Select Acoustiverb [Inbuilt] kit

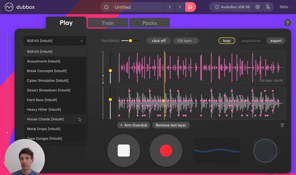coord(55,61)
